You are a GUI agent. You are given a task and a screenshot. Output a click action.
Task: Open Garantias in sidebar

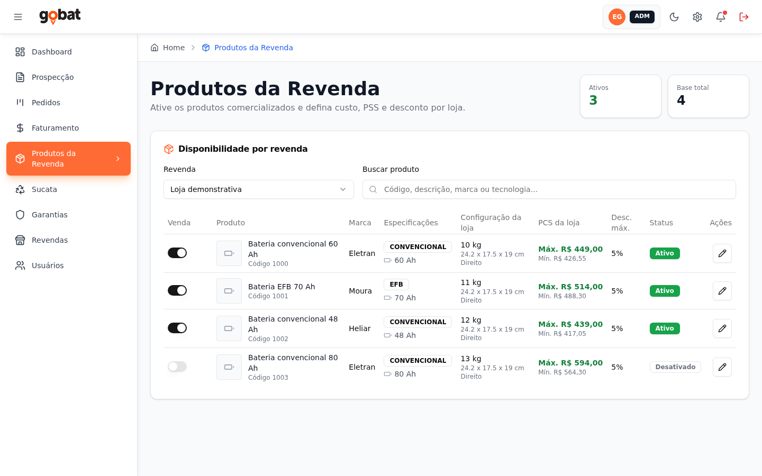point(69,215)
